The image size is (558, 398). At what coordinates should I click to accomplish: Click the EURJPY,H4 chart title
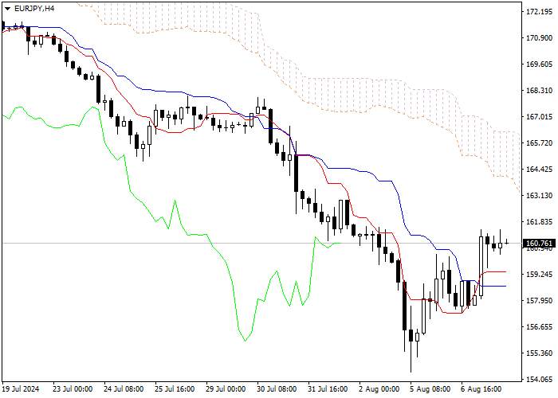pyautogui.click(x=34, y=9)
